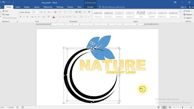Switch to Web Layout view
Image resolution: width=194 pixels, height=109 pixels.
click(170, 107)
